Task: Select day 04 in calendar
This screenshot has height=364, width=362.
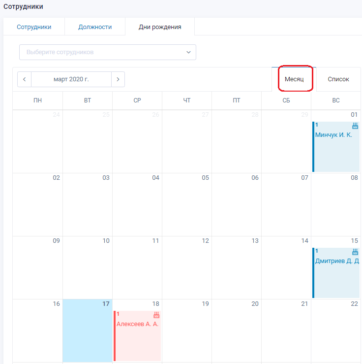Action: click(137, 204)
